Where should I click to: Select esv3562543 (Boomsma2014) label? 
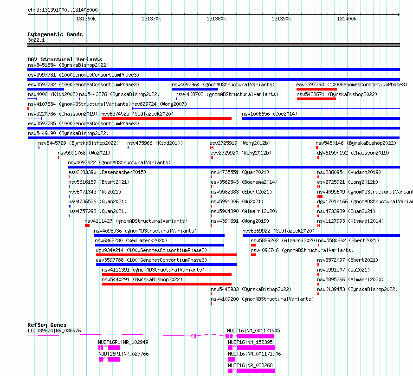pos(244,182)
